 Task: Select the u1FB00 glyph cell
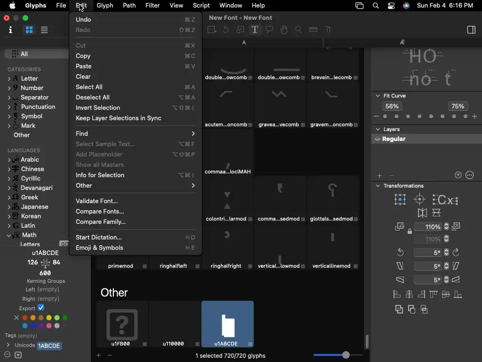pos(122,324)
